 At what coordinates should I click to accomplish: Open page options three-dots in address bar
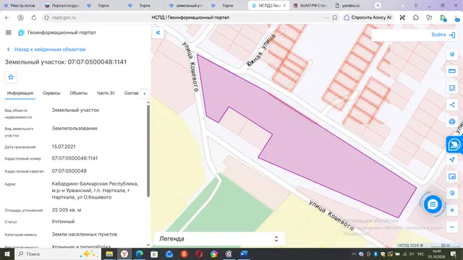[326, 17]
